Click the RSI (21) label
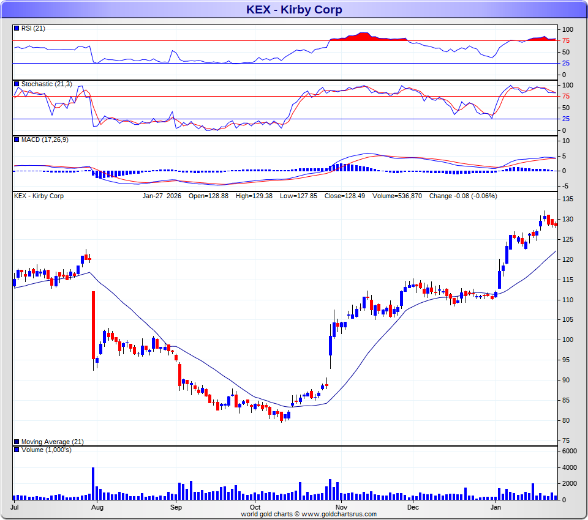 coord(33,28)
